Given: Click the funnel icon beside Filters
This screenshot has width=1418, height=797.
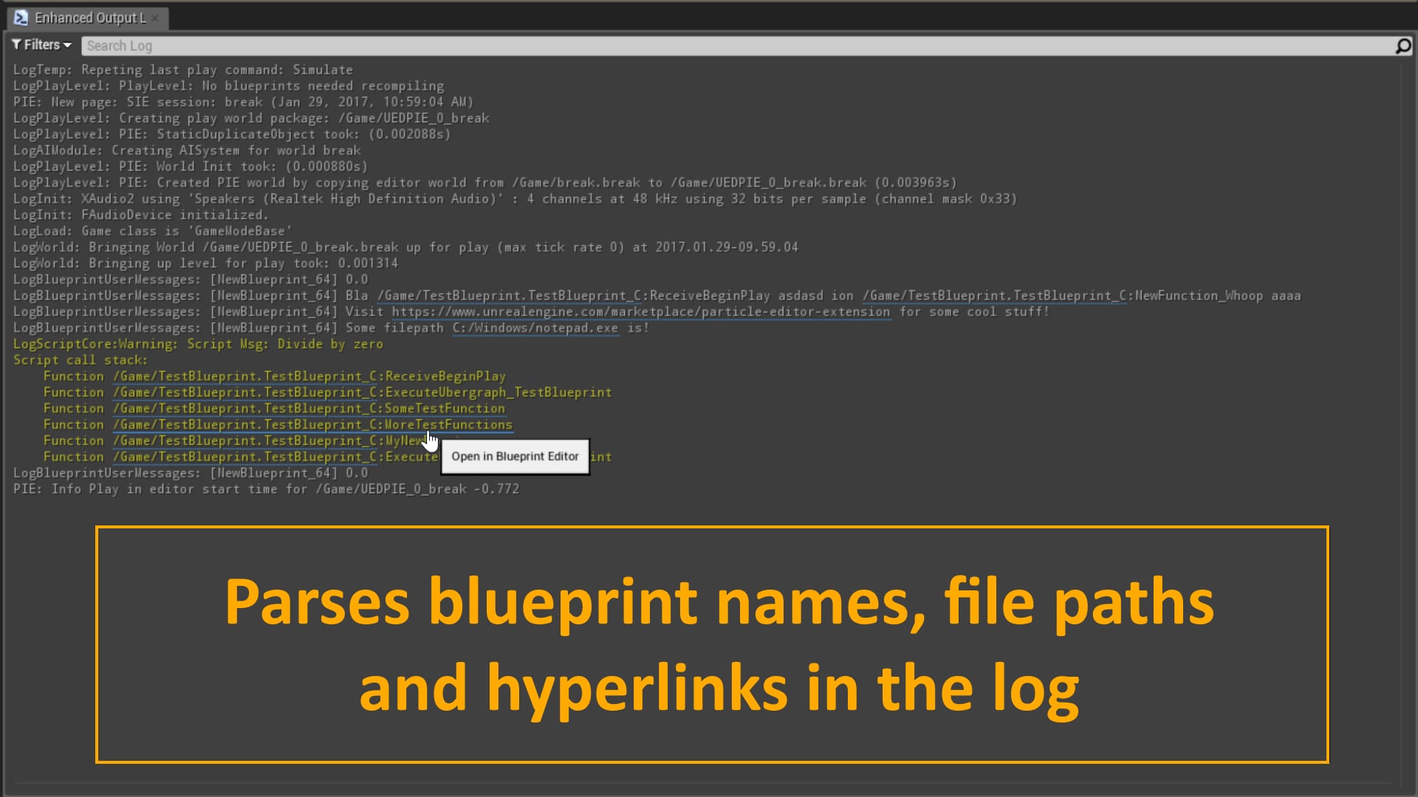Looking at the screenshot, I should tap(16, 45).
